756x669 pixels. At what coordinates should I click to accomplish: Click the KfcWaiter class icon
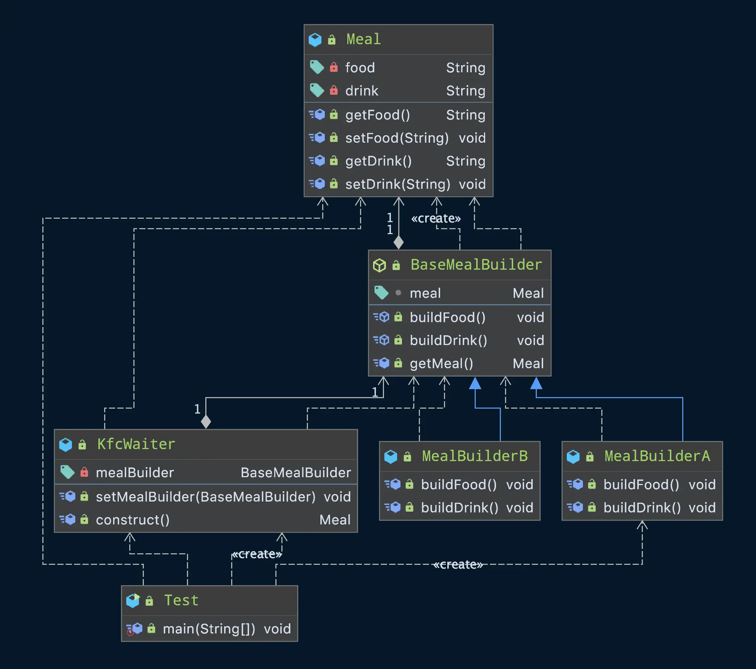66,445
